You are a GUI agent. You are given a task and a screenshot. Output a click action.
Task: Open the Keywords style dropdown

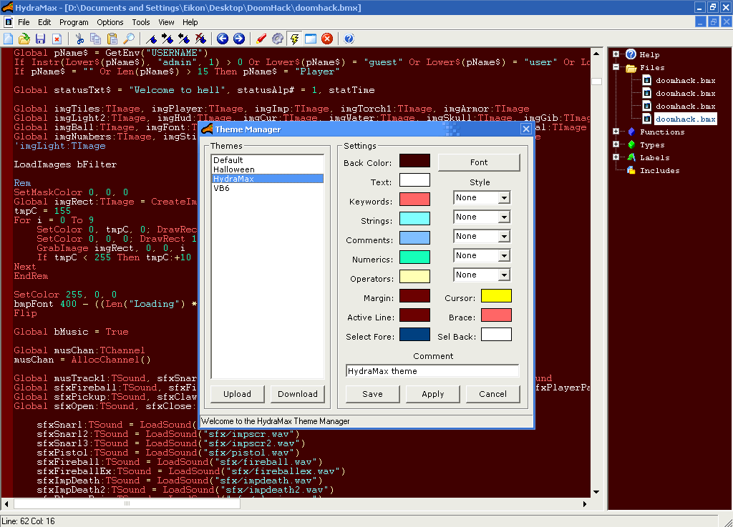[x=504, y=198]
